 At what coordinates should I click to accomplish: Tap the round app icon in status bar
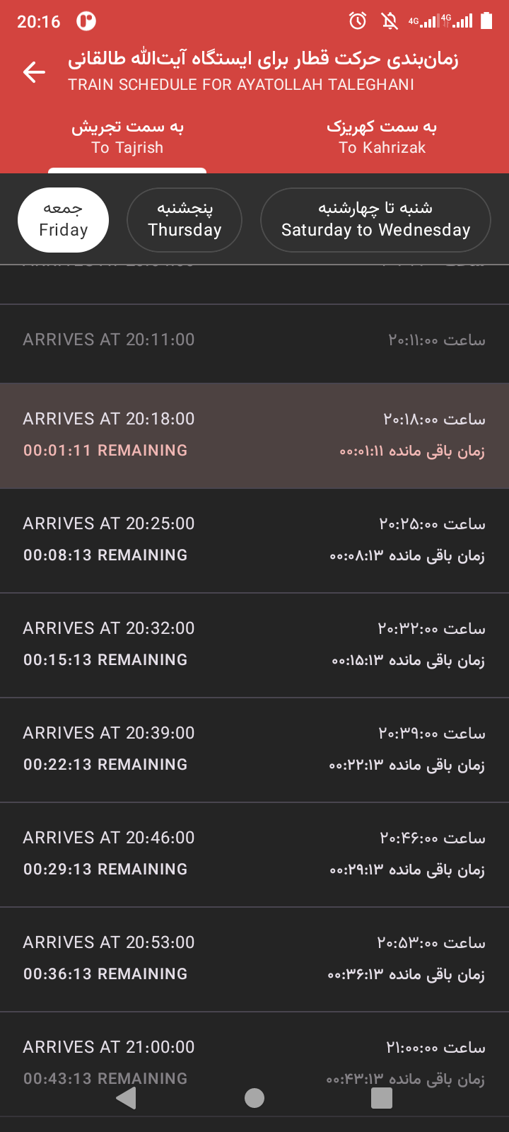tap(86, 21)
